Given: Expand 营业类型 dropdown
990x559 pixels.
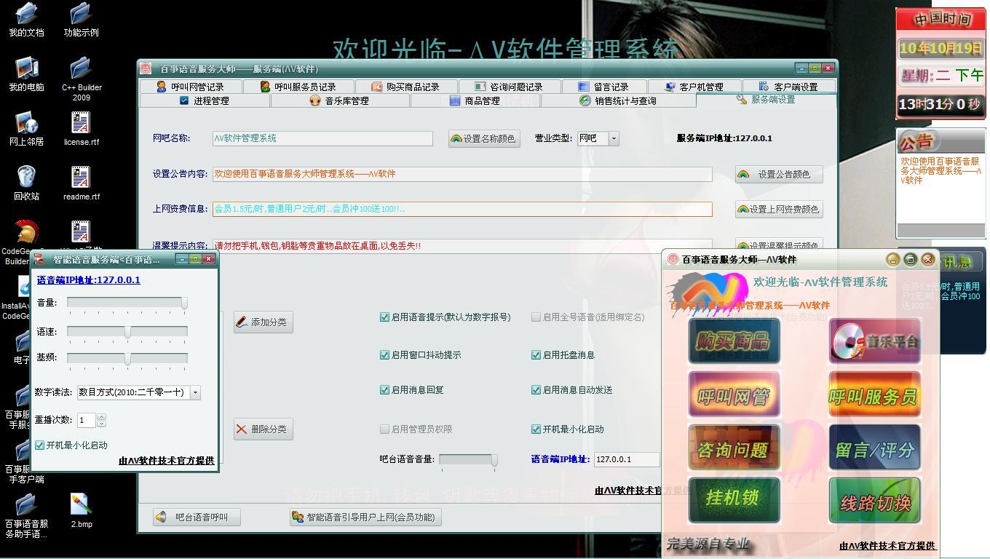Looking at the screenshot, I should (614, 138).
